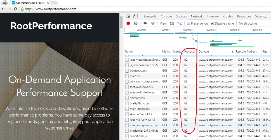Viewport: 271px width, 140px height.
Task: Switch to the Sources tab
Action: point(181,16)
